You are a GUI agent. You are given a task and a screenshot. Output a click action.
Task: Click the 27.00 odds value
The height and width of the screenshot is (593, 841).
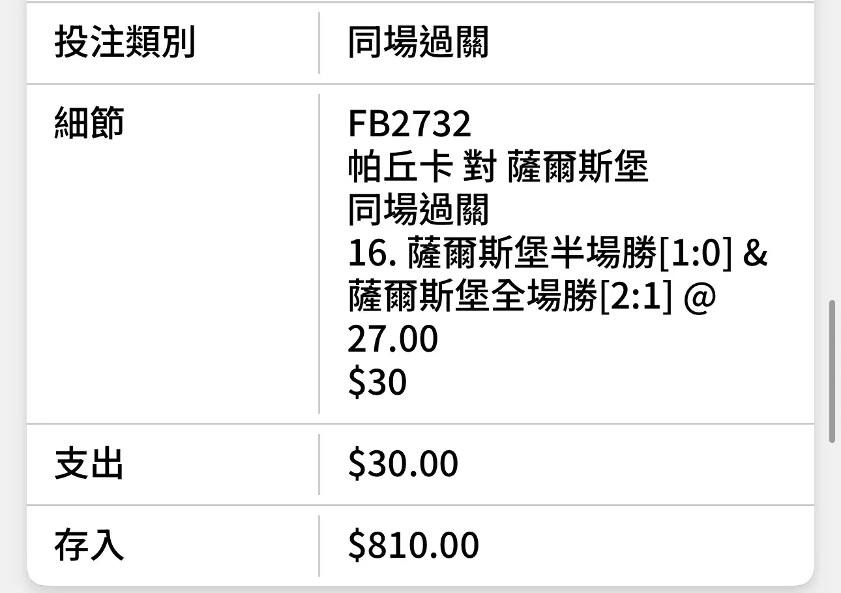point(392,340)
